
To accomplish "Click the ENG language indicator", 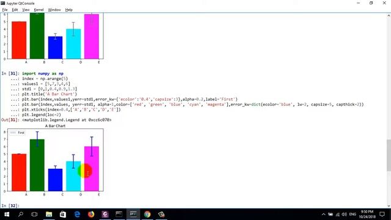I will (x=353, y=215).
